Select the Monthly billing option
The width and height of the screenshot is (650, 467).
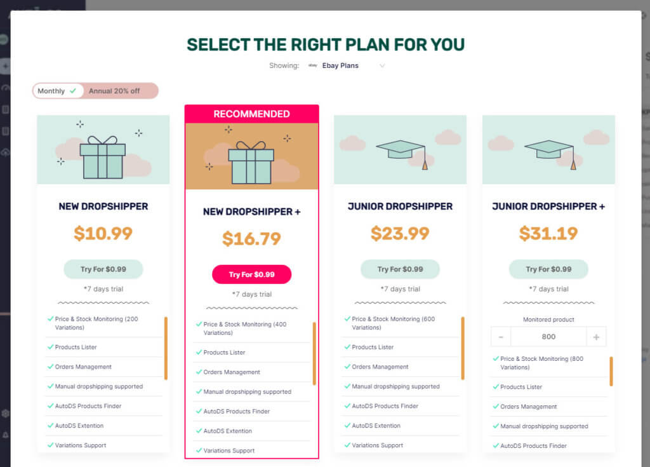(53, 91)
